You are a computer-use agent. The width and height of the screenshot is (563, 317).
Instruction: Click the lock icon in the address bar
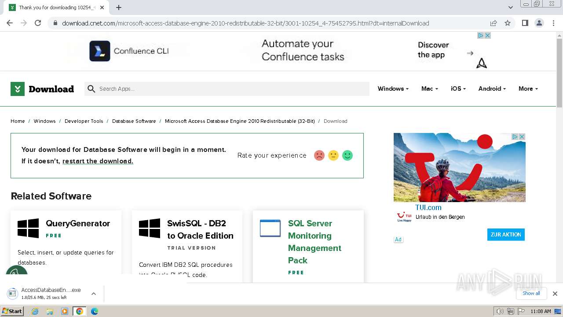[55, 23]
